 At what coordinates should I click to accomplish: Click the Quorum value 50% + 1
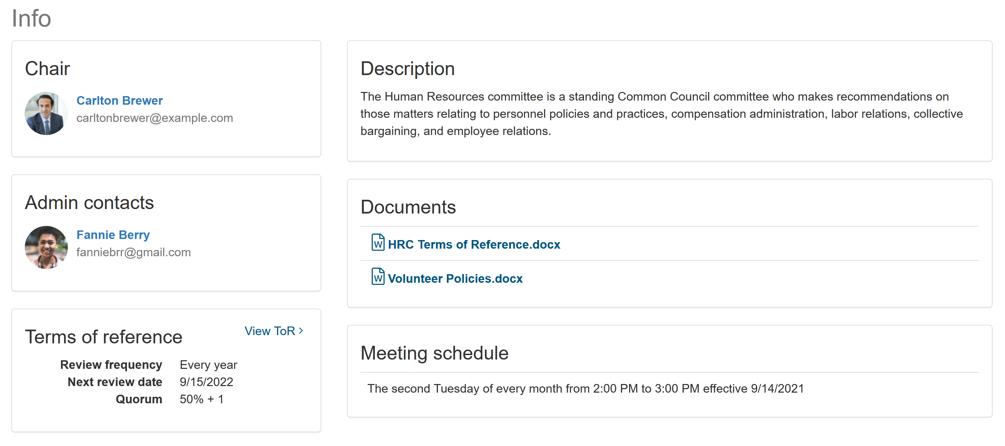(201, 399)
